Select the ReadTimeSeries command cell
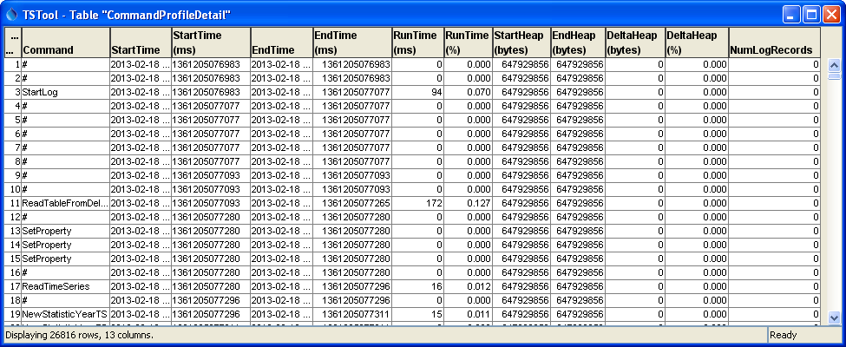This screenshot has width=846, height=347. [x=65, y=286]
